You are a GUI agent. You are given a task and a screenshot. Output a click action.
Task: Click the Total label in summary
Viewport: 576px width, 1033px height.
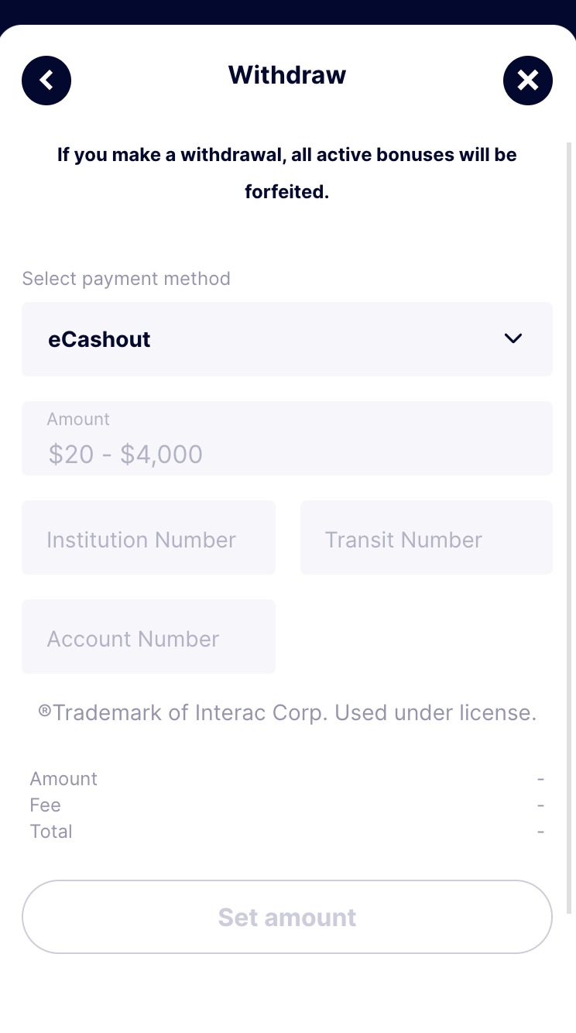tap(51, 832)
